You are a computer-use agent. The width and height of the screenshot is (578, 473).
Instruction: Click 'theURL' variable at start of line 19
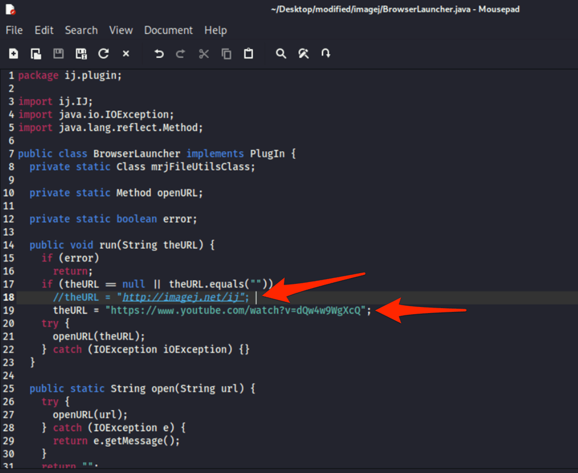pos(71,311)
